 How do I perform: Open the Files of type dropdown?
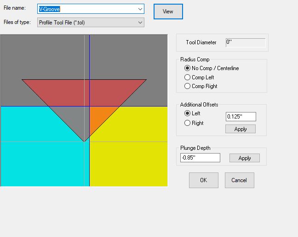(x=91, y=22)
